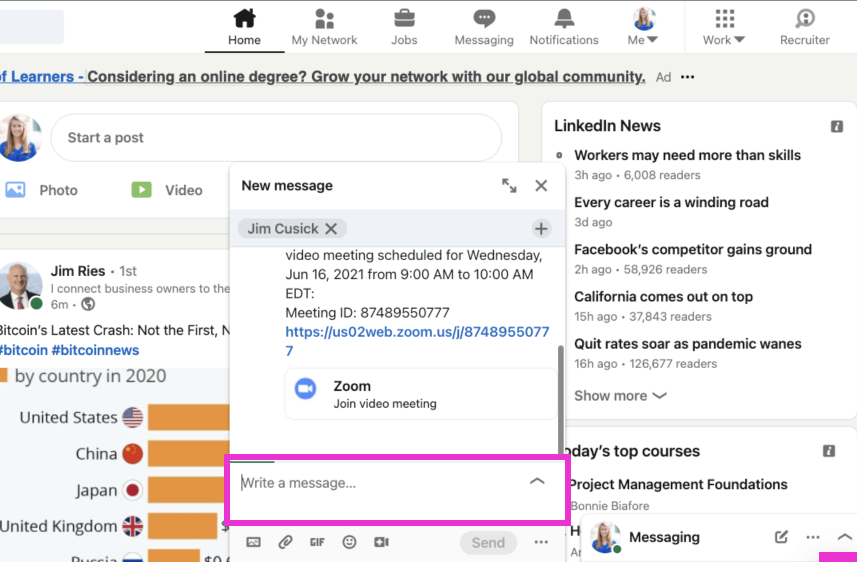Attach a file with paperclip icon
857x562 pixels.
click(285, 542)
